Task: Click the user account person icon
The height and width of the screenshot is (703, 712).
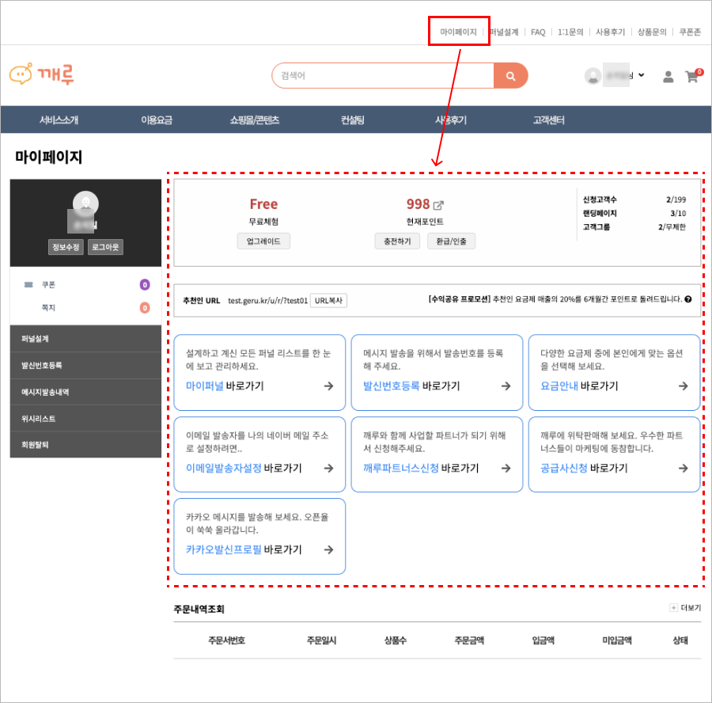Action: coord(668,77)
